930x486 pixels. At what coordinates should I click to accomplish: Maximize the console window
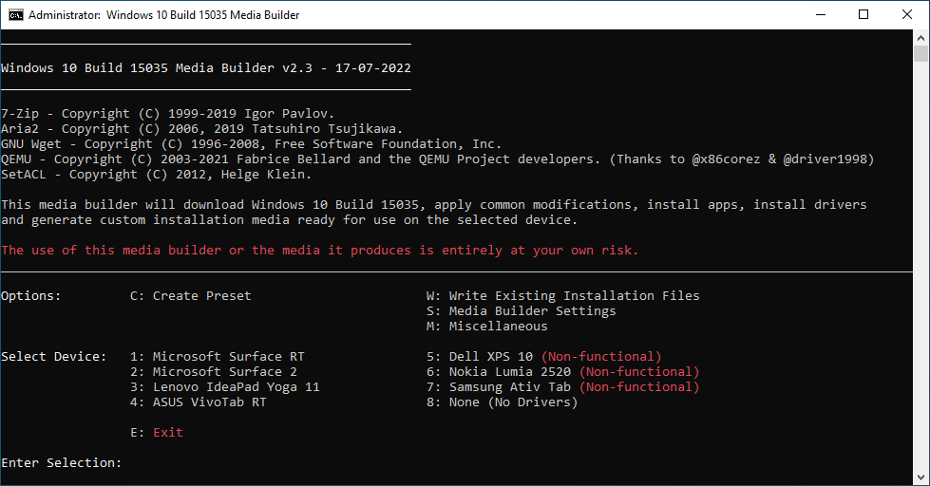point(863,15)
